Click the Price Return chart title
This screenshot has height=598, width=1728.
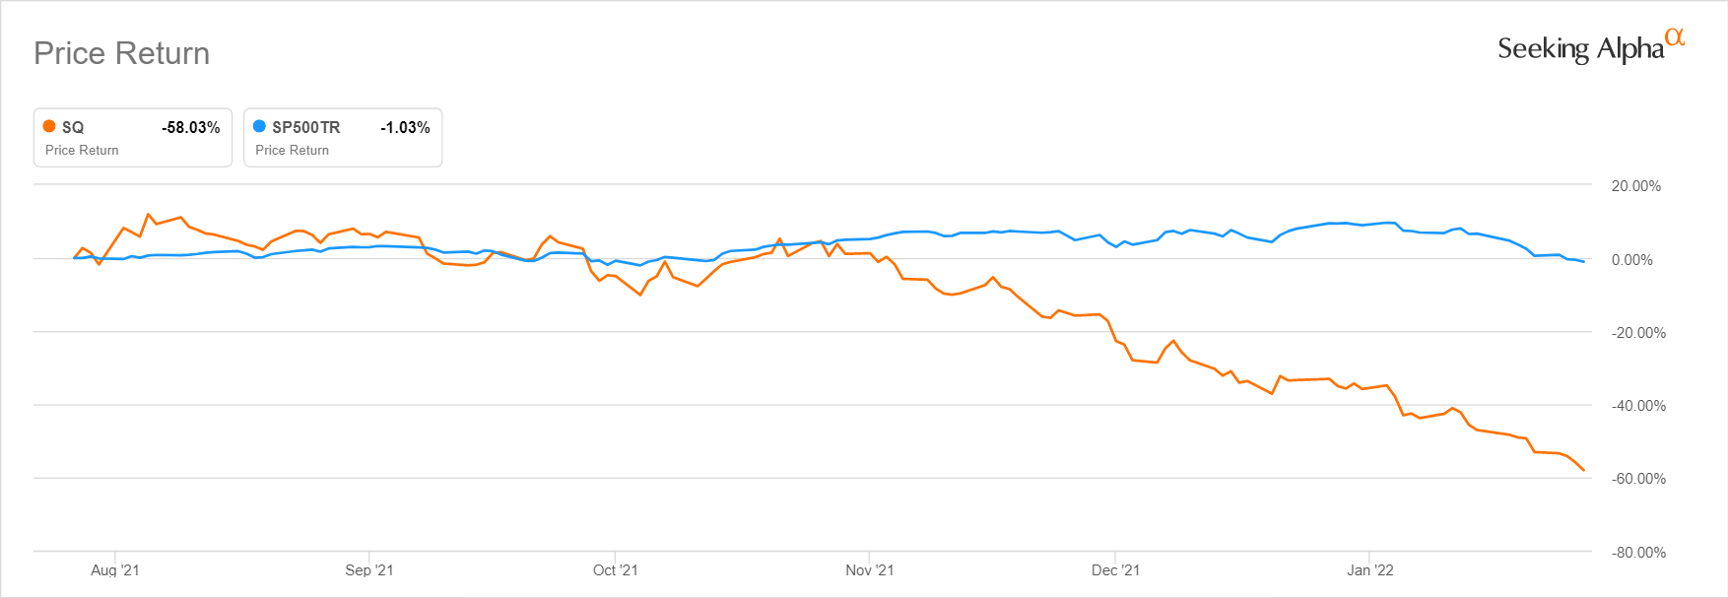pos(122,53)
